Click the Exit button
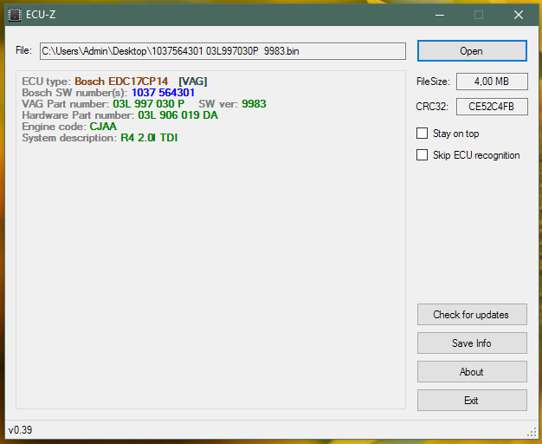Image resolution: width=542 pixels, height=444 pixels. coord(472,401)
